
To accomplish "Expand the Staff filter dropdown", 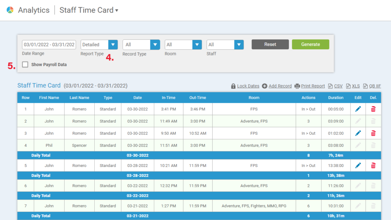I will 239,44.
